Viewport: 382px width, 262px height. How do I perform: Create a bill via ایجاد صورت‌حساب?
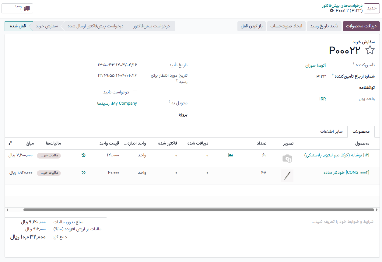point(286,26)
